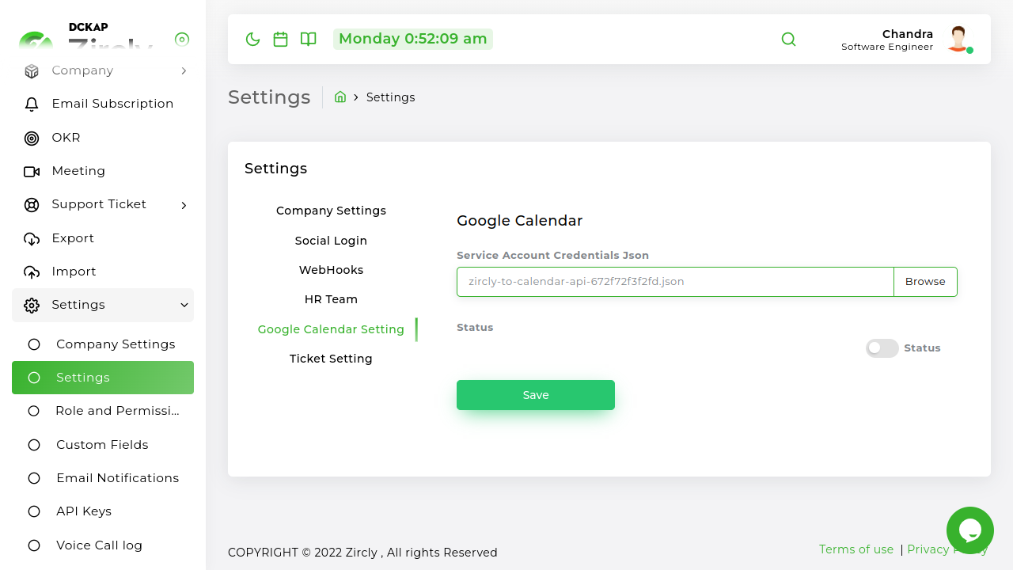Collapse the Settings sidebar menu
This screenshot has width=1013, height=570.
click(184, 305)
